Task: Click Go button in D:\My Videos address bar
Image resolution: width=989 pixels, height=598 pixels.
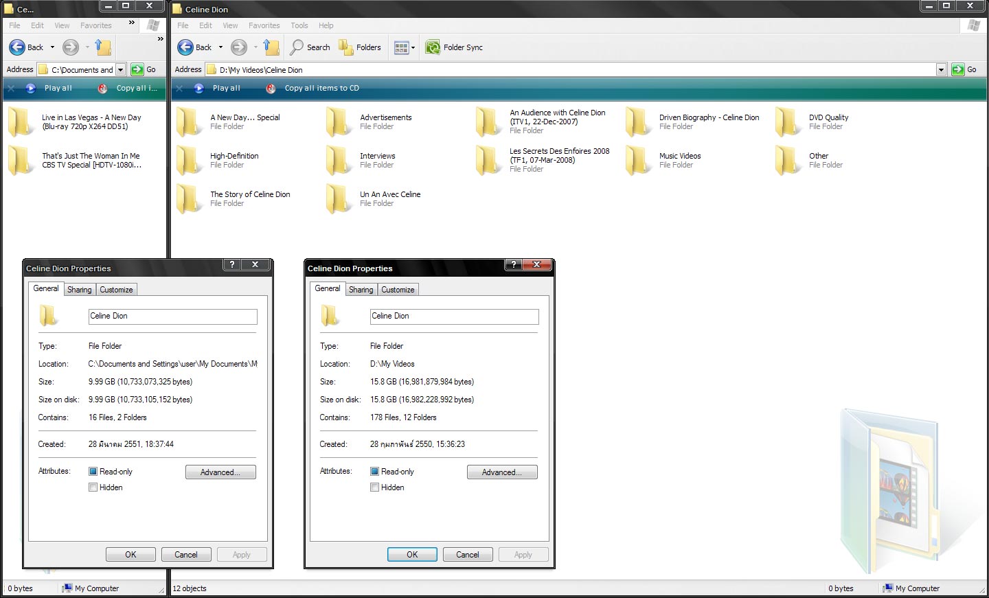Action: click(x=965, y=69)
